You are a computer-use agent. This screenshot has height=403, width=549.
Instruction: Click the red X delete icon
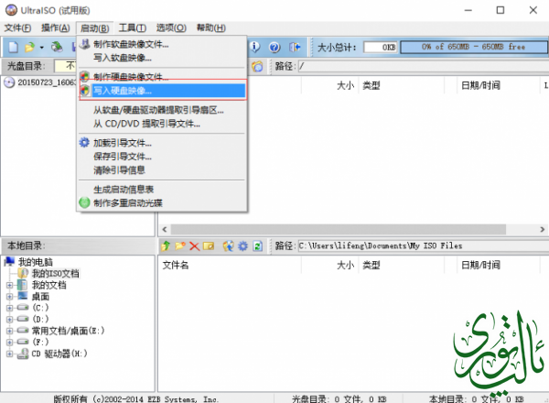coord(194,246)
